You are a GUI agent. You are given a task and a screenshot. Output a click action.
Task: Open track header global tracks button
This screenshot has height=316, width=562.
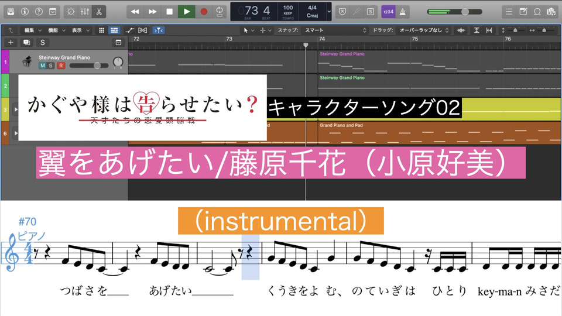118,43
